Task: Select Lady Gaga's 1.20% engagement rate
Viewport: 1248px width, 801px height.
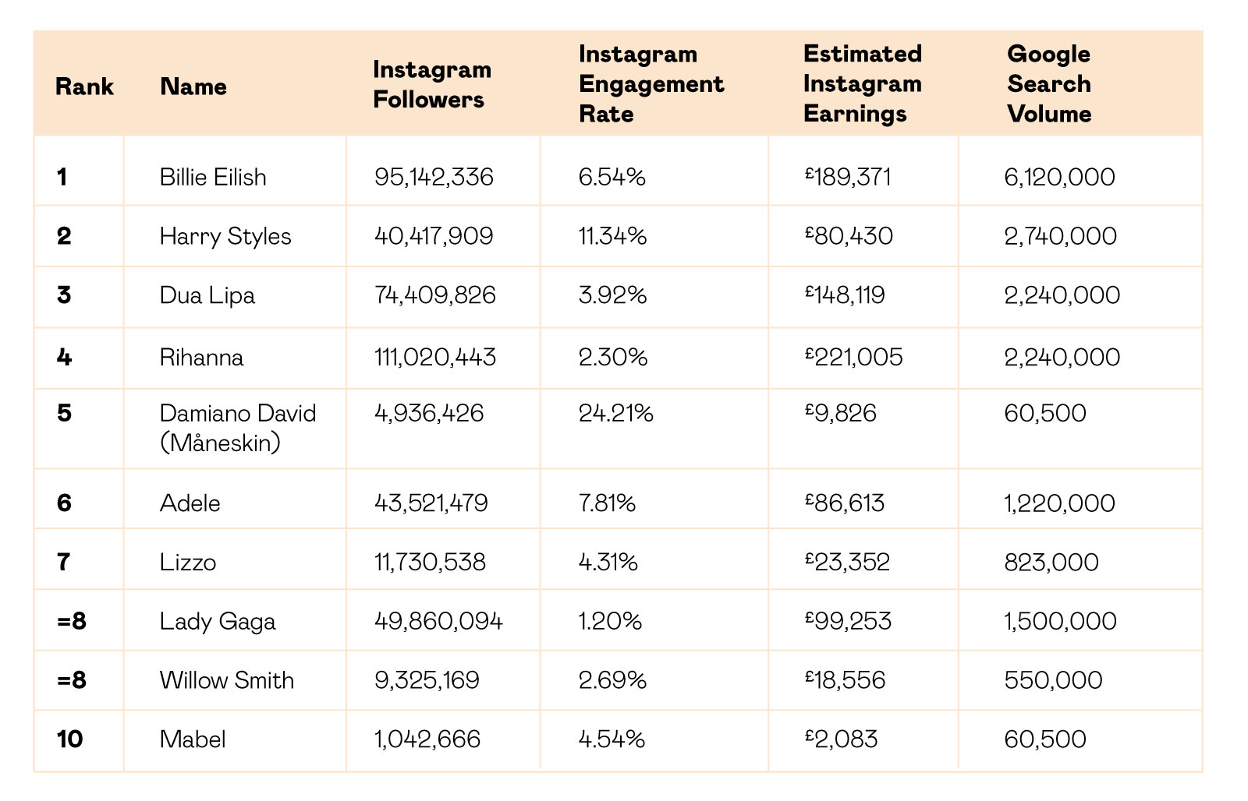Action: (x=611, y=621)
